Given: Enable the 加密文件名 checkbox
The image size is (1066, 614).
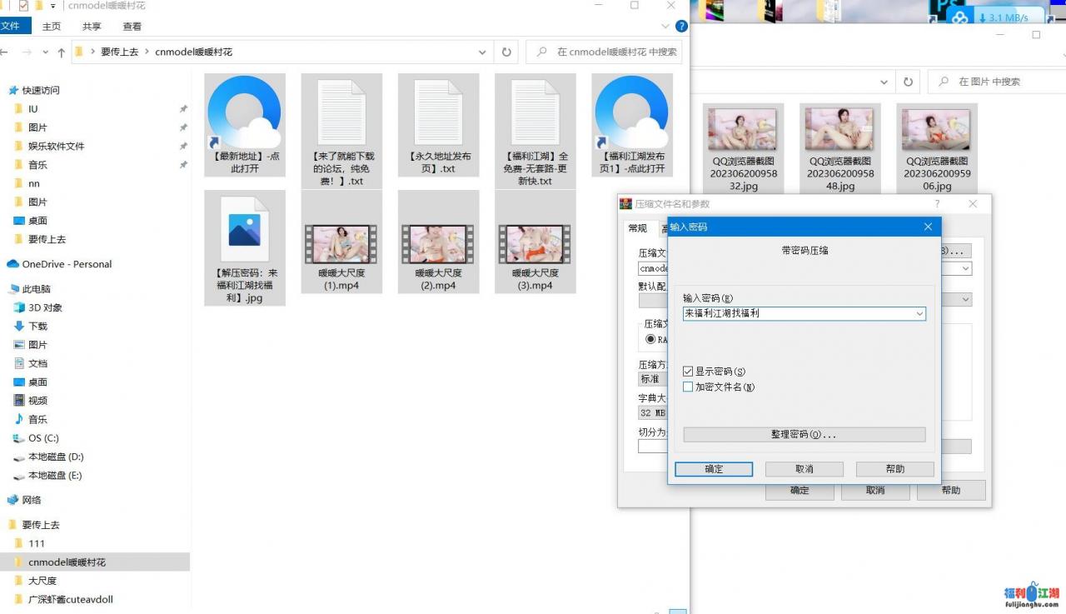Looking at the screenshot, I should (688, 387).
